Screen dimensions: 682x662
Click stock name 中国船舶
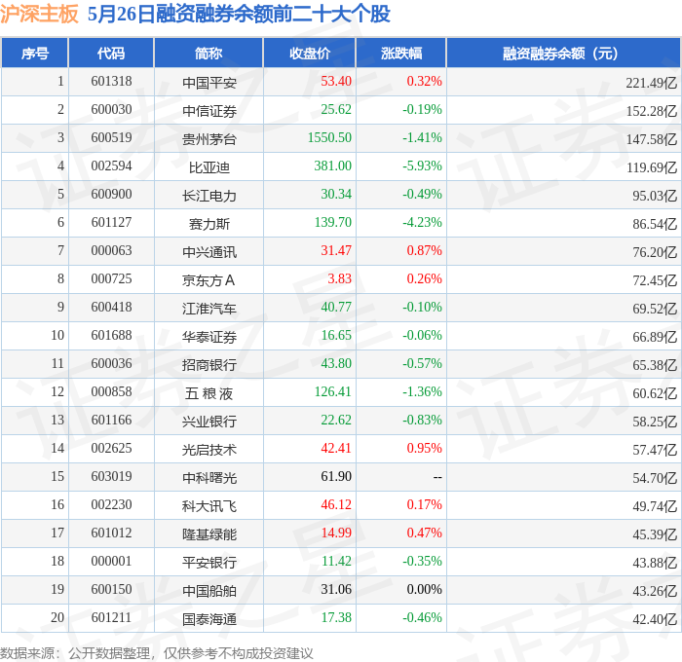(209, 591)
